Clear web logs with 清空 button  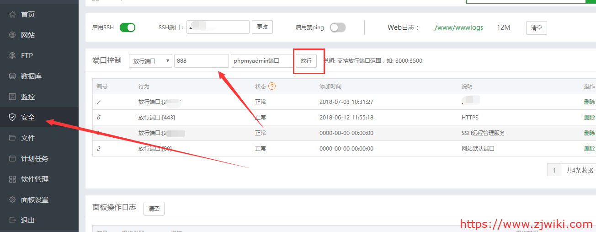pyautogui.click(x=536, y=28)
